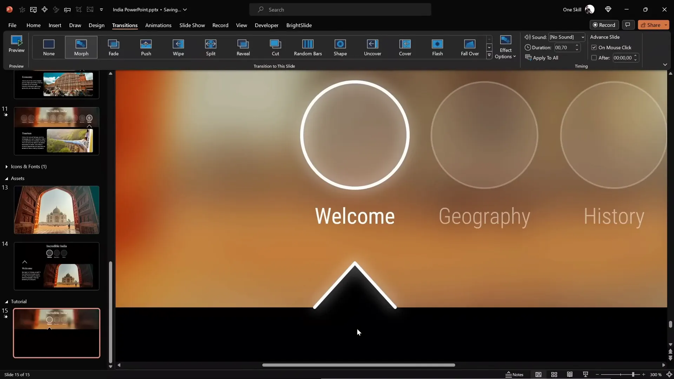Collapse the Tutorial section

pos(7,302)
